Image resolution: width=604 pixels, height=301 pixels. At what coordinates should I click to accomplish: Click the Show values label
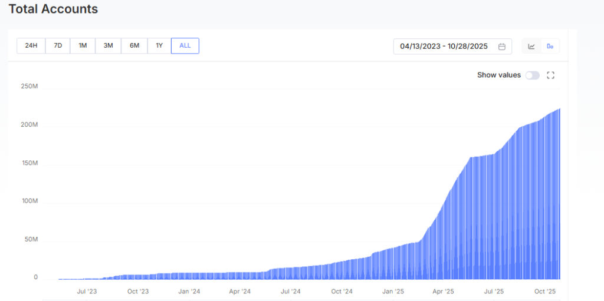pos(498,75)
